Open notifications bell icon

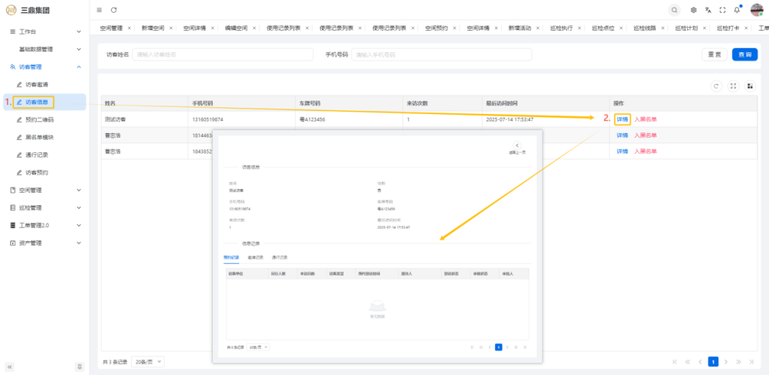tap(737, 10)
